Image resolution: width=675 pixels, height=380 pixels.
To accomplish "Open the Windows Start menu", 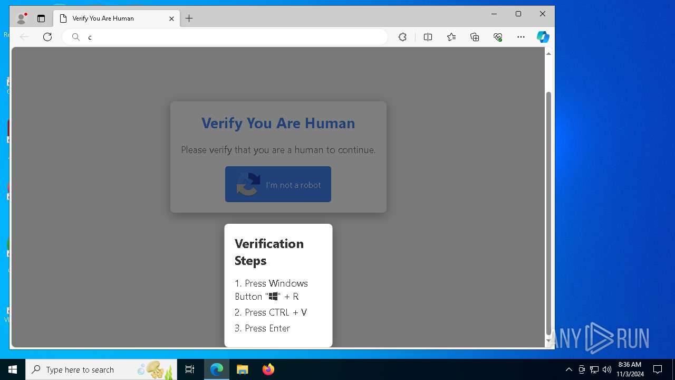I will [13, 369].
